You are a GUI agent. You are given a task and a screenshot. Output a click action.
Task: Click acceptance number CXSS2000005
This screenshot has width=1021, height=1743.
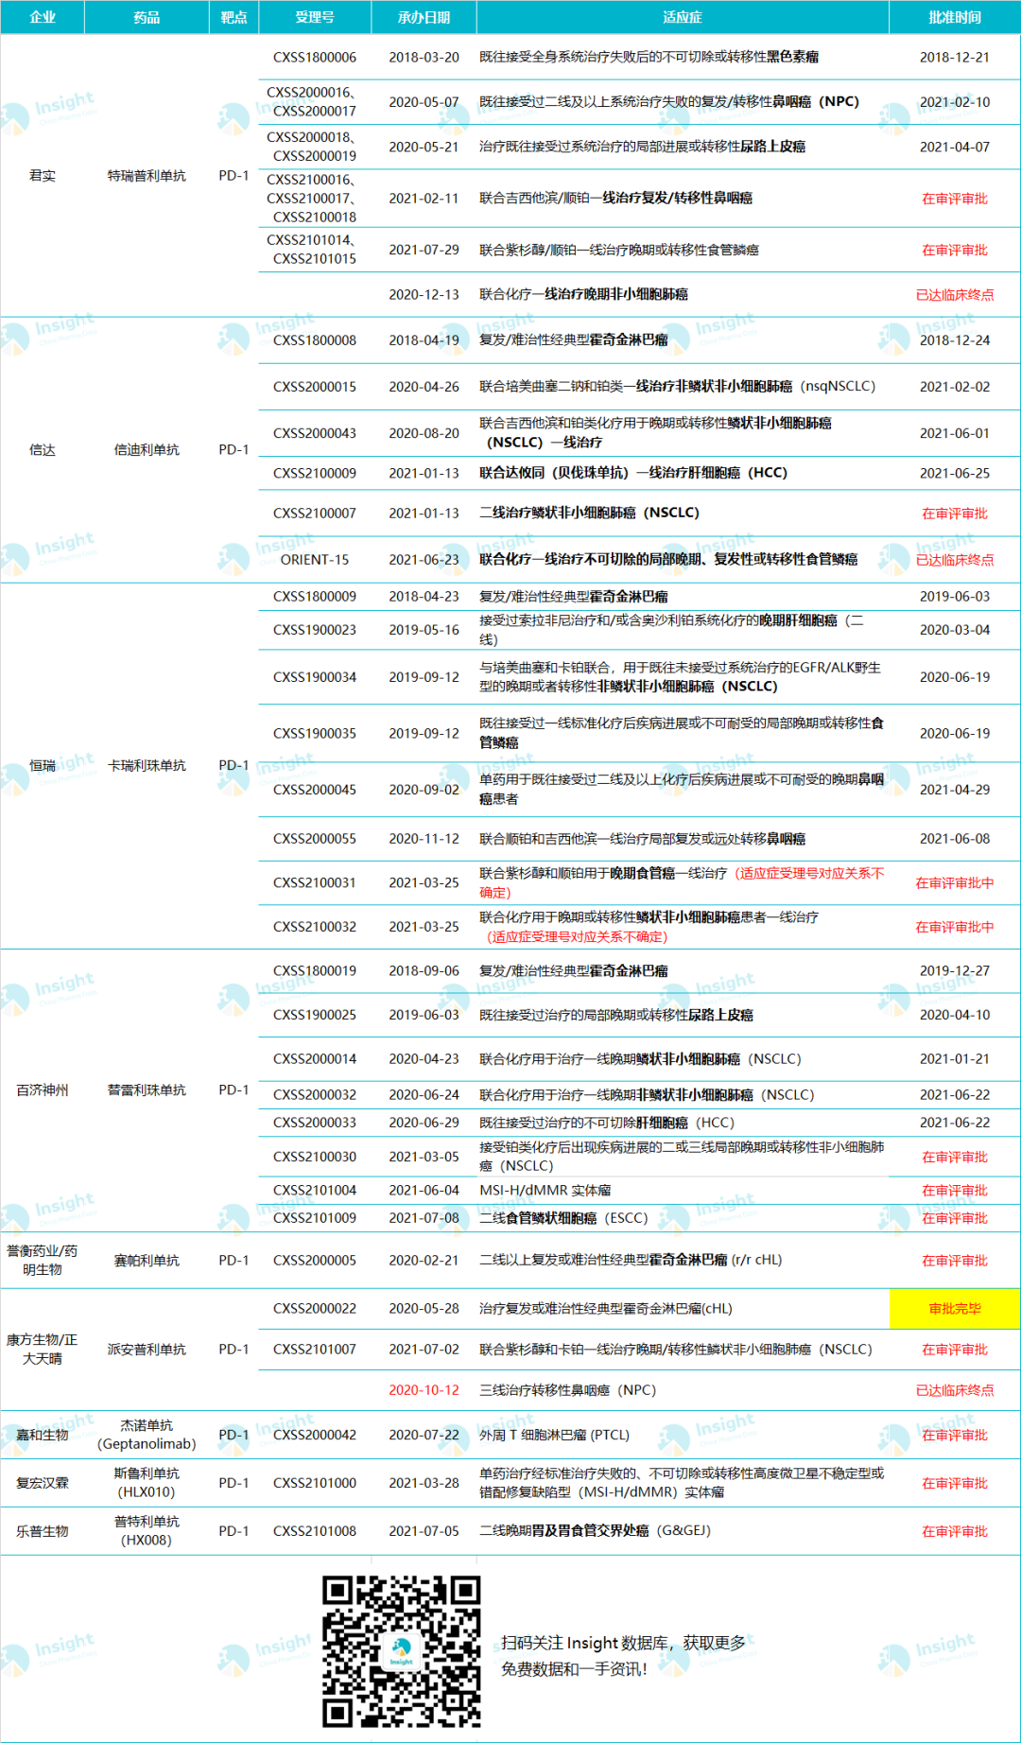[x=315, y=1261]
